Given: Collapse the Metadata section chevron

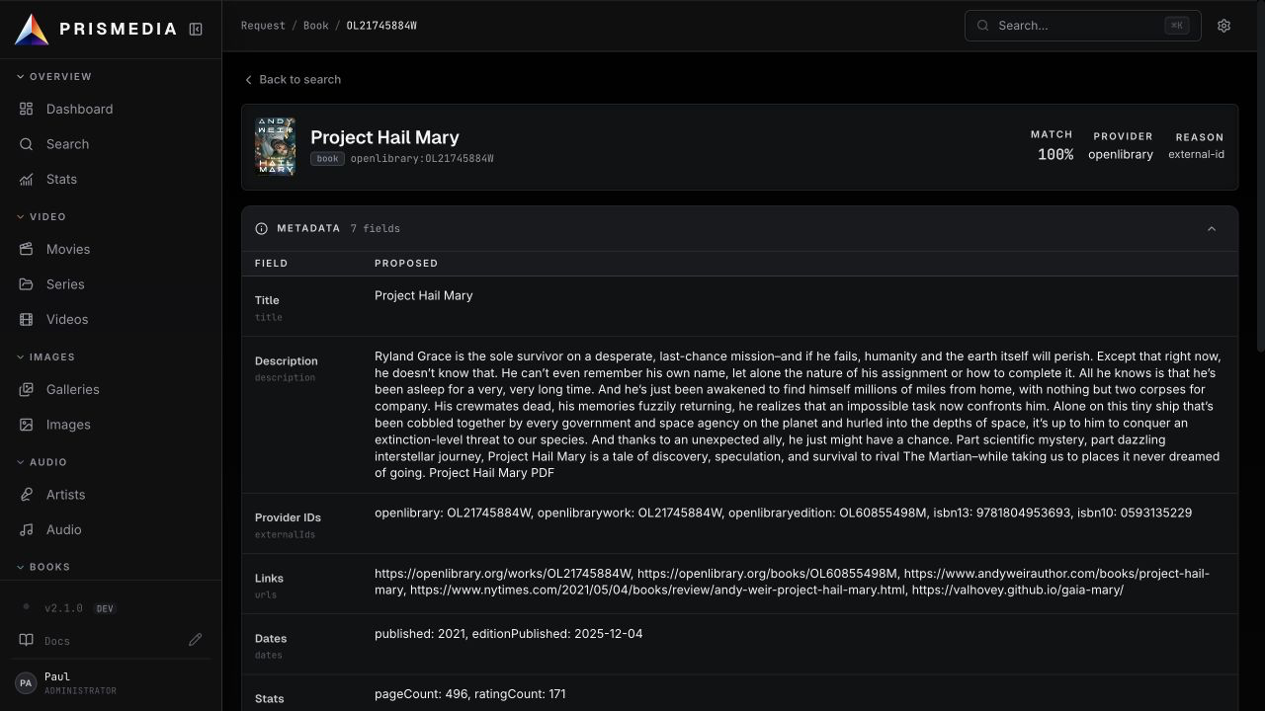Looking at the screenshot, I should [x=1212, y=228].
